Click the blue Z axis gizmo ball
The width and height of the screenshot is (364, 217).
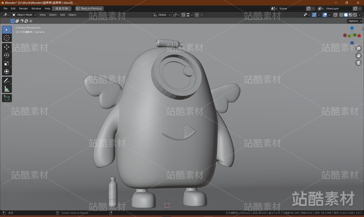352,28
